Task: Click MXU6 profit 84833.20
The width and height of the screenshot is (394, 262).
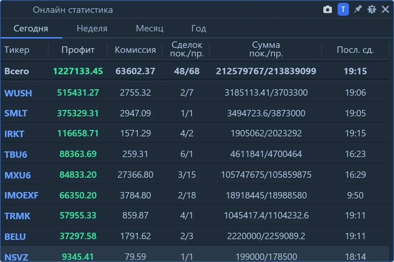Action: click(x=78, y=175)
